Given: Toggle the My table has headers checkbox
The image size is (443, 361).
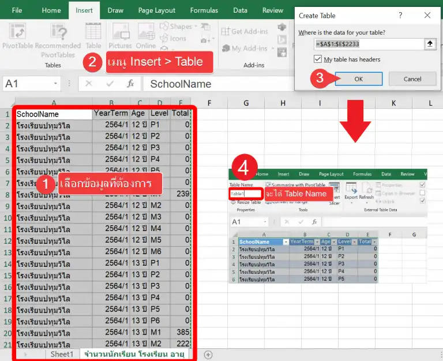Looking at the screenshot, I should click(318, 59).
